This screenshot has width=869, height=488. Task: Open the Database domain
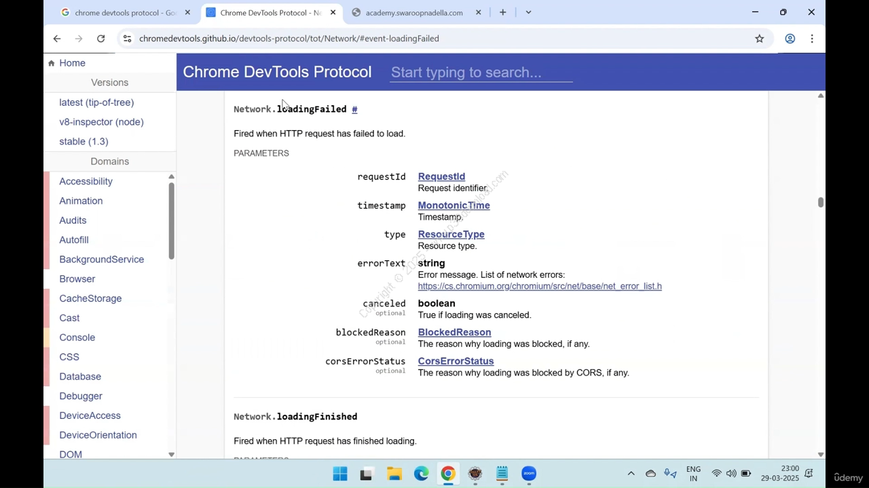tap(80, 377)
